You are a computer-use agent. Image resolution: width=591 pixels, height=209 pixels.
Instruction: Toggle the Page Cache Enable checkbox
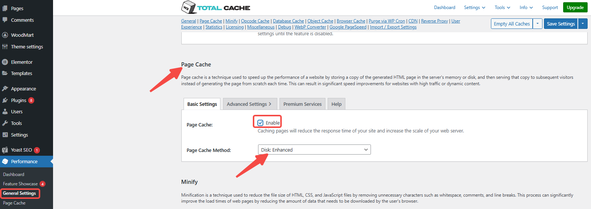[x=260, y=123]
